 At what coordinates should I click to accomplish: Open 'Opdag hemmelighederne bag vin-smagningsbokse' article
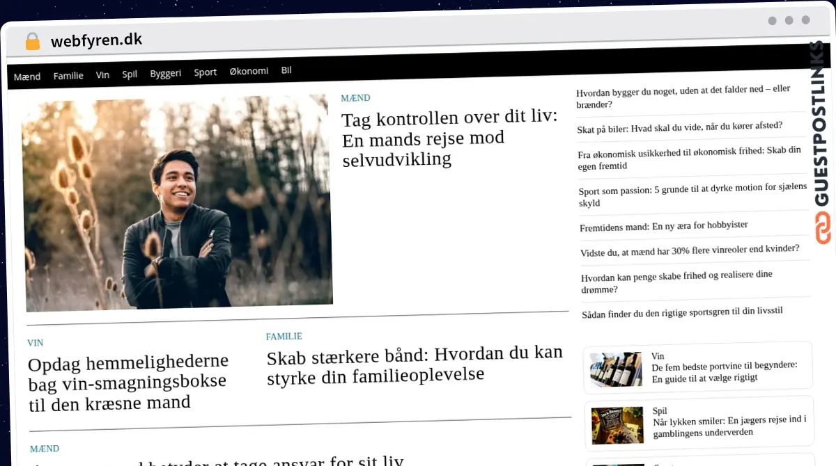click(x=128, y=383)
